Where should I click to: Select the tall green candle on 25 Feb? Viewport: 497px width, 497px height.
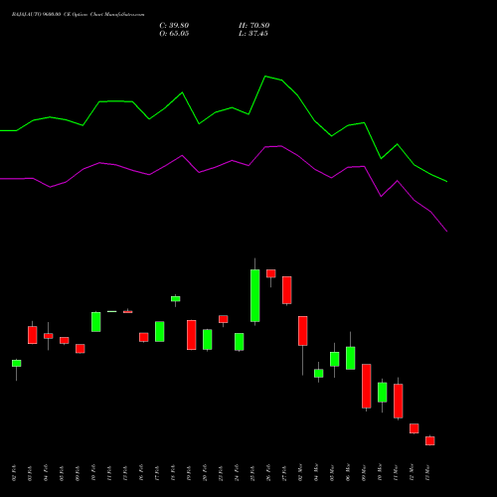(255, 295)
